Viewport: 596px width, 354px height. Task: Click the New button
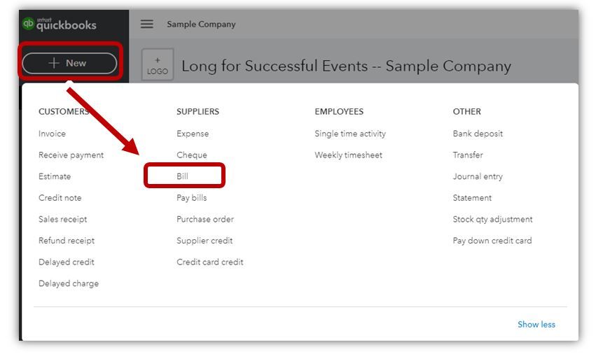point(69,63)
